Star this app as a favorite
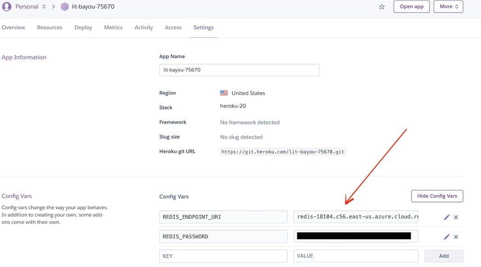Screen dimensions: 481x267 (380, 6)
